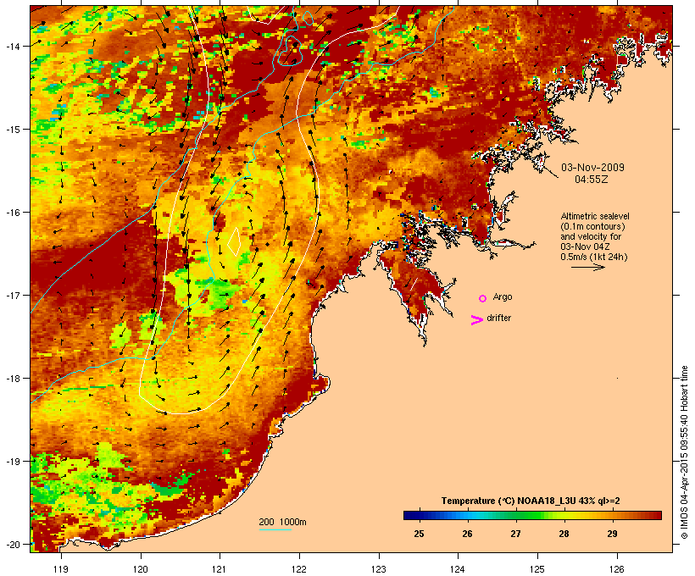Click the longitude axis label '119'

click(x=61, y=569)
